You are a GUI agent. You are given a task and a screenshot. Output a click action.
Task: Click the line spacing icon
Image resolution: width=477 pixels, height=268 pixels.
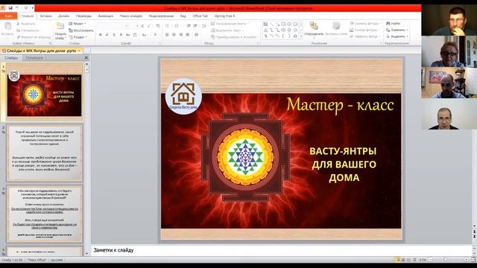[x=203, y=26]
